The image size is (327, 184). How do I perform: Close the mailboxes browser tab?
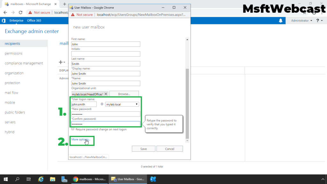[56, 4]
